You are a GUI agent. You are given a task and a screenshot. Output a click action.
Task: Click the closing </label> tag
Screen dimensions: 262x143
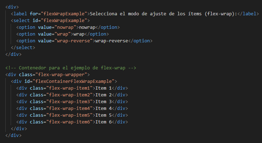(247, 14)
